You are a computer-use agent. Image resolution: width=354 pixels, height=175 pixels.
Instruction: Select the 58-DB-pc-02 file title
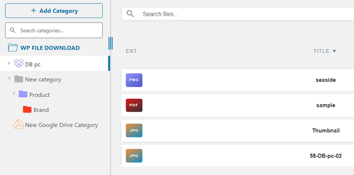pyautogui.click(x=326, y=156)
